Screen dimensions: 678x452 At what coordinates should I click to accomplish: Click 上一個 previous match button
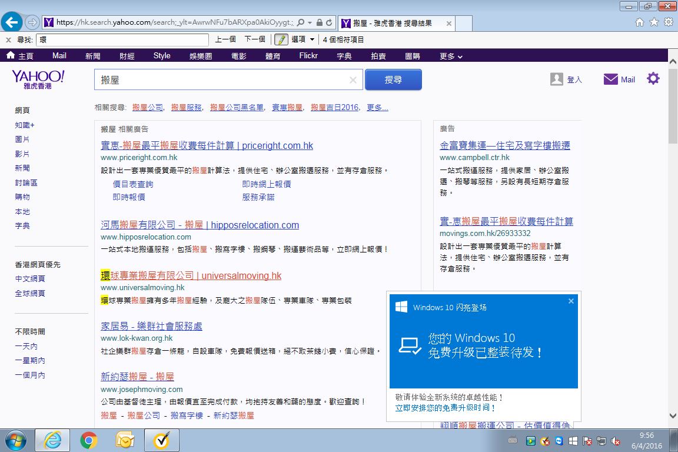tap(225, 40)
